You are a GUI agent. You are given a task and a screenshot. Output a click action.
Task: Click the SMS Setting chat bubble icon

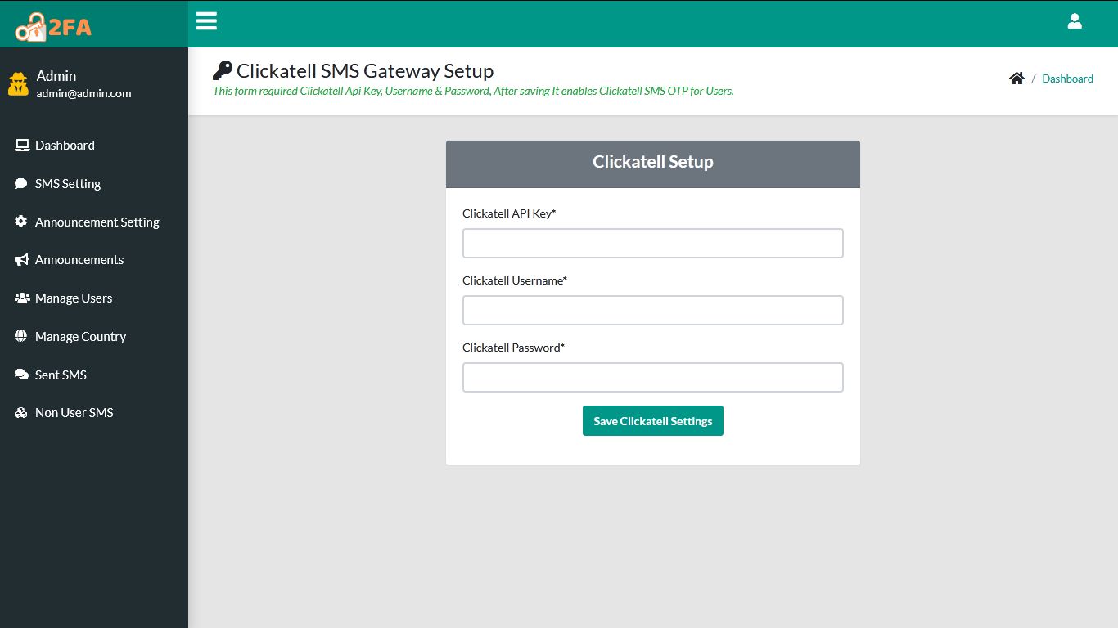click(21, 184)
